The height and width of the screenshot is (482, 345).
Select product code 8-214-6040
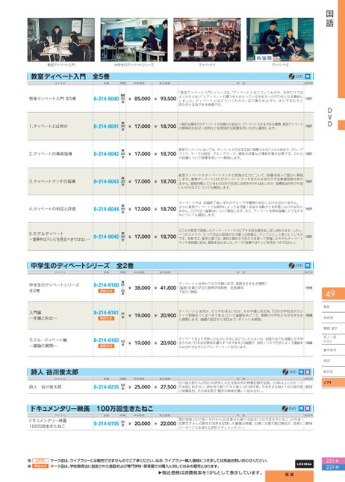106,99
